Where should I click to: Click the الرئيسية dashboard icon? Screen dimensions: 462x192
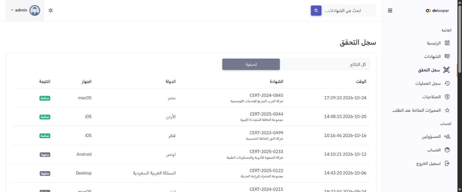click(447, 43)
